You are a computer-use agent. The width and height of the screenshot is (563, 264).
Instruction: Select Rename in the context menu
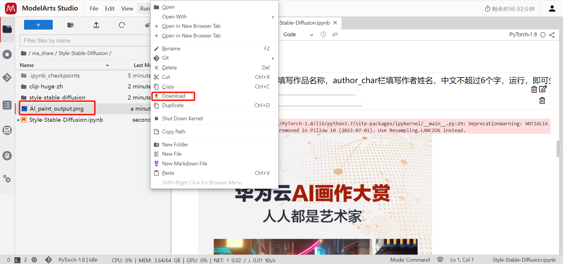pyautogui.click(x=214, y=49)
